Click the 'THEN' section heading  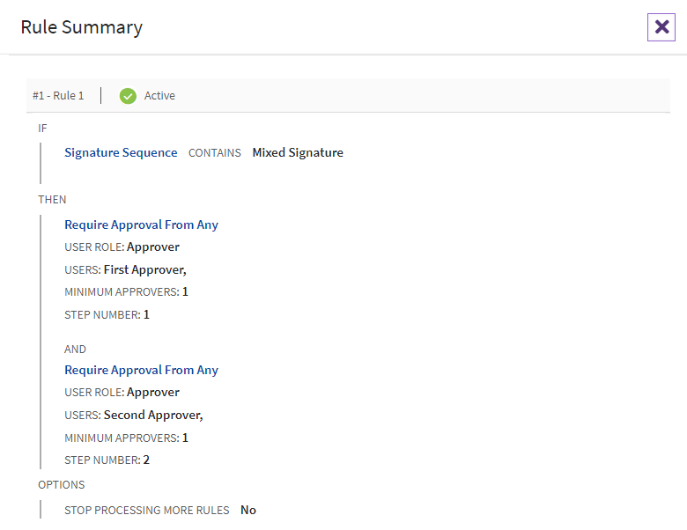click(x=52, y=200)
